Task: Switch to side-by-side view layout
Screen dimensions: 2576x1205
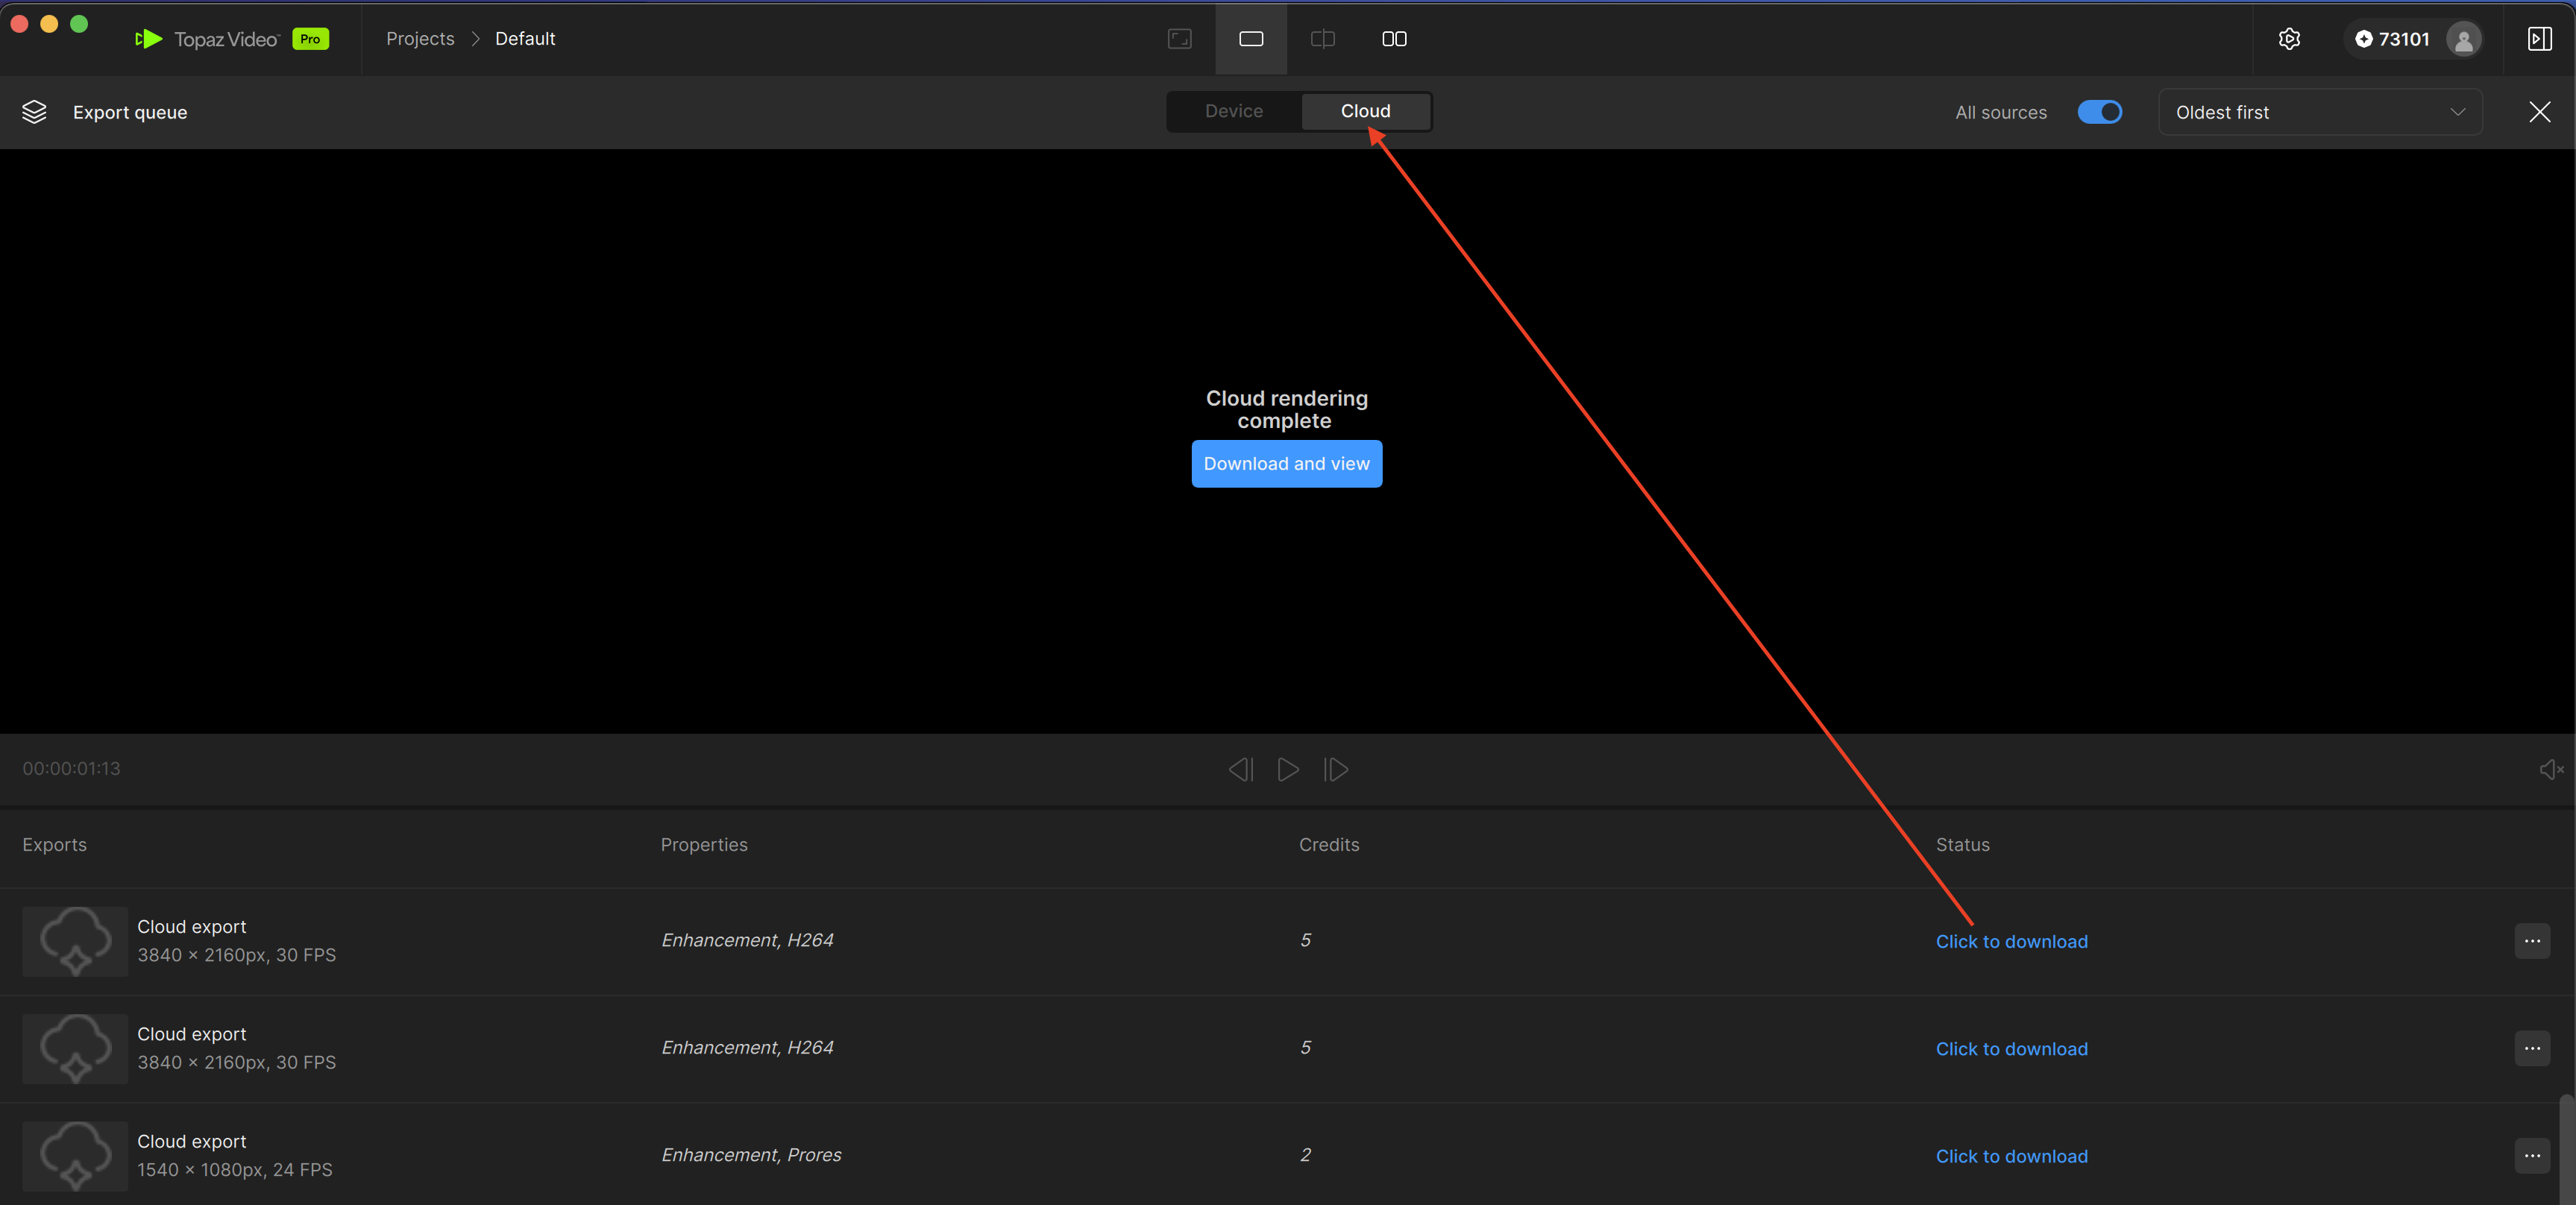Action: [1394, 39]
